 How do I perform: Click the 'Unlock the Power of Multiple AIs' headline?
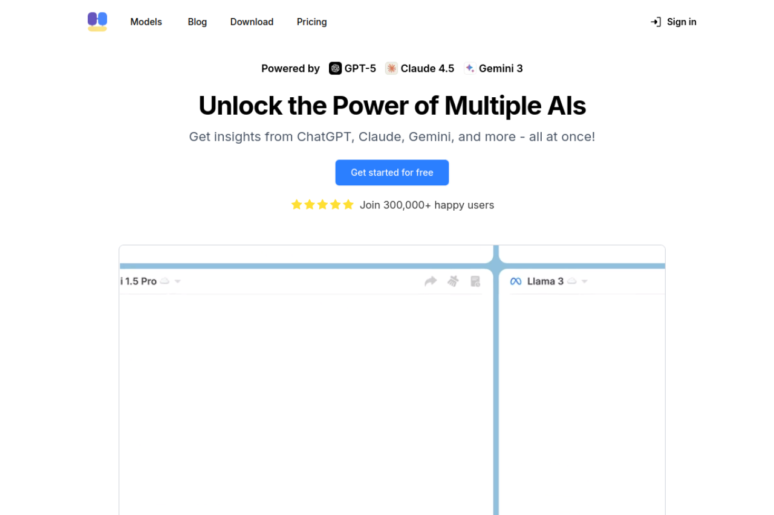[x=392, y=106]
